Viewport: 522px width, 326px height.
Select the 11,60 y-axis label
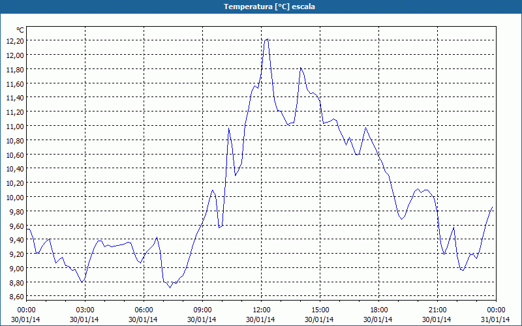pyautogui.click(x=15, y=83)
